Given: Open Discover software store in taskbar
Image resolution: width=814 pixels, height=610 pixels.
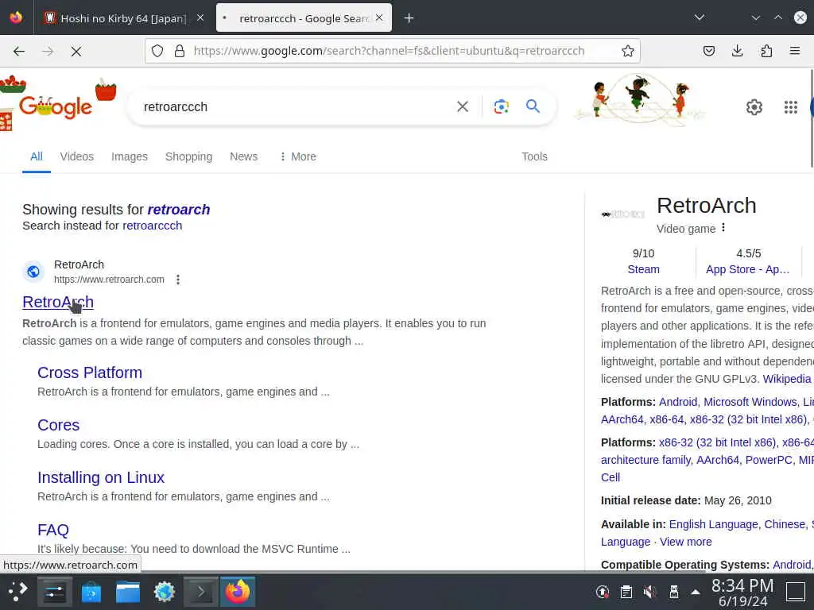Looking at the screenshot, I should click(x=91, y=591).
